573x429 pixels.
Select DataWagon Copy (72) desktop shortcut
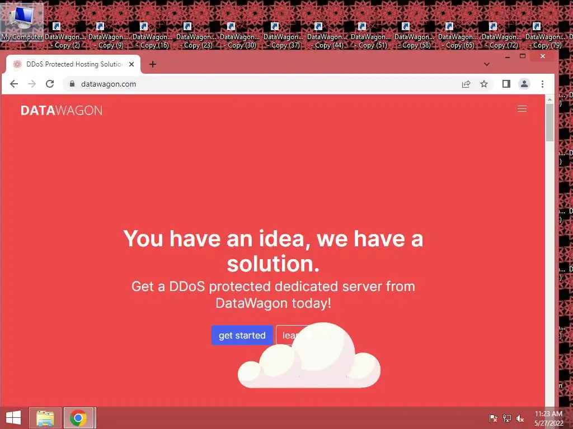(x=501, y=36)
